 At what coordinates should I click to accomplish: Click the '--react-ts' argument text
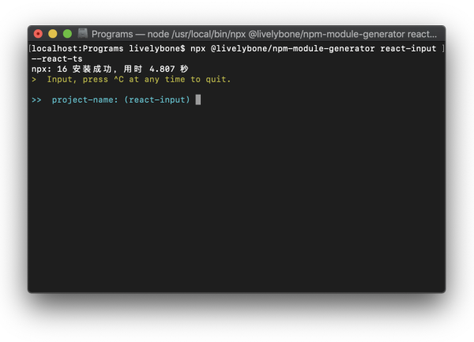pos(57,59)
